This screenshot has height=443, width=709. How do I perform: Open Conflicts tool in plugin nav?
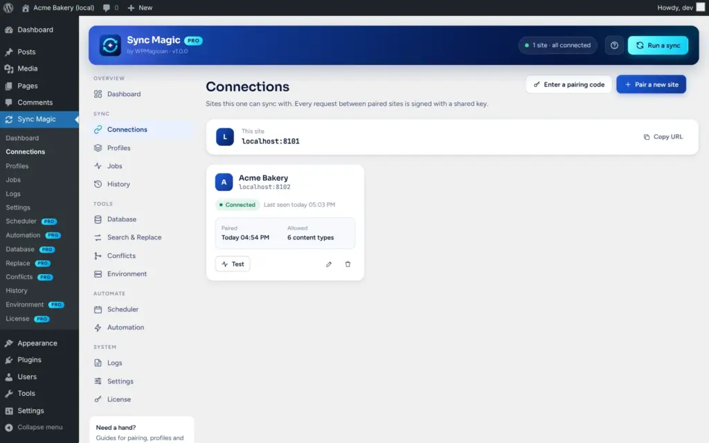(x=141, y=256)
